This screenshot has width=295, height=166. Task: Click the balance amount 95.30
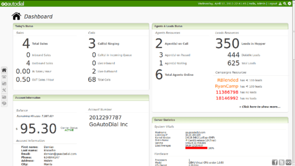click(x=38, y=129)
